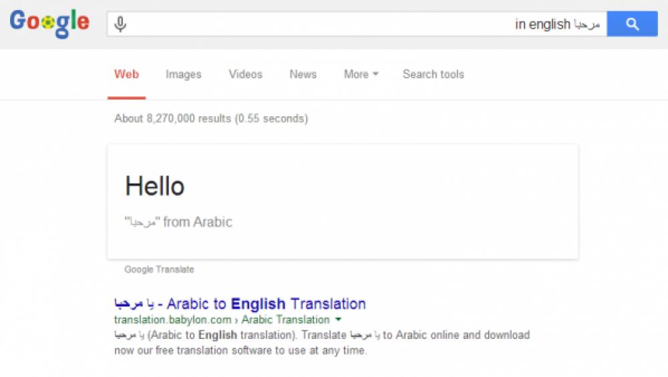Expand the More dropdown menu
Image resolution: width=668 pixels, height=377 pixels.
click(x=361, y=74)
